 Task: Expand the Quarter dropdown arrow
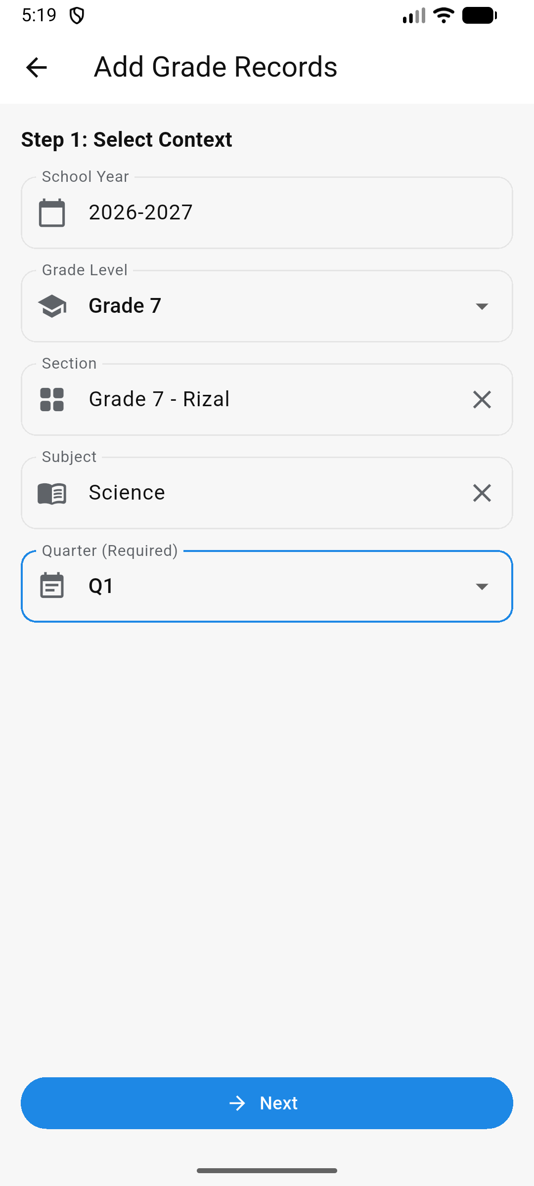tap(482, 587)
